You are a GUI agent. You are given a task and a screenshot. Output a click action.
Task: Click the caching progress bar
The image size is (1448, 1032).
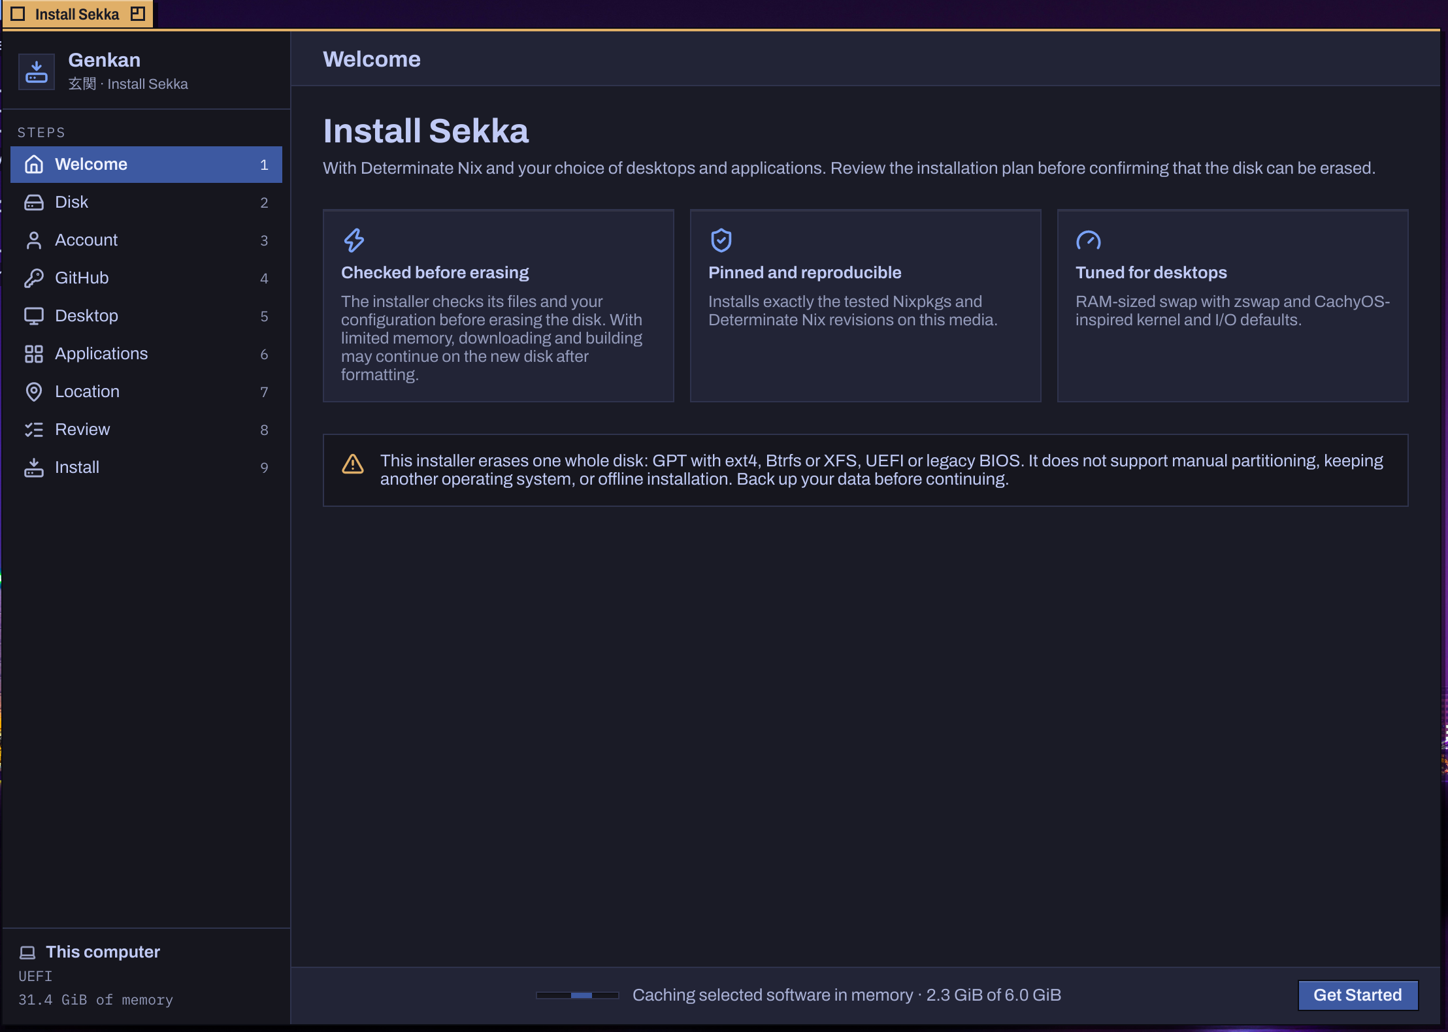pos(578,995)
